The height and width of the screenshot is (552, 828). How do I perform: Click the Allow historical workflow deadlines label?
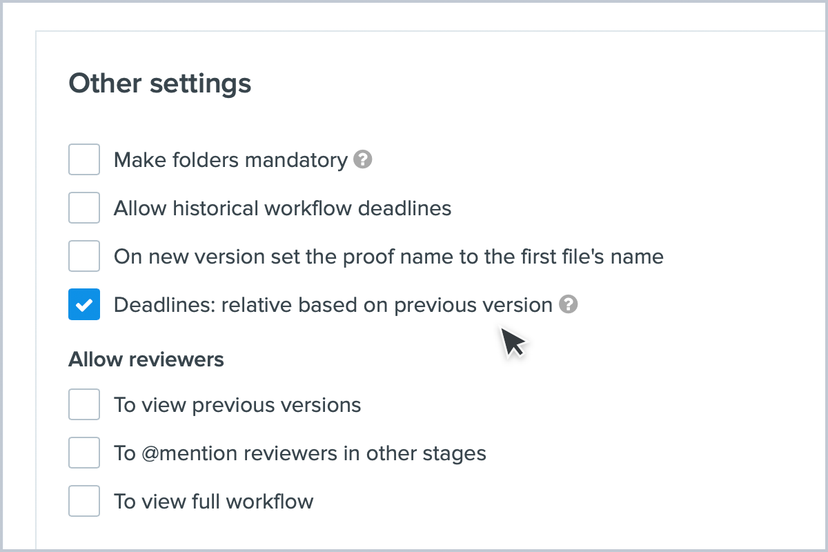point(282,208)
